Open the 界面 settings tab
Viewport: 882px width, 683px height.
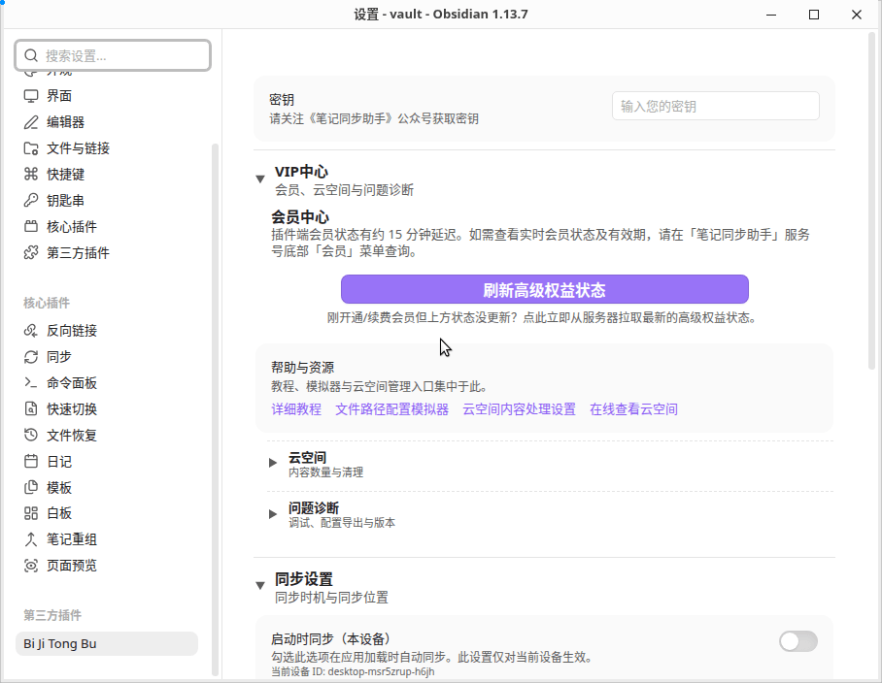tap(107, 96)
